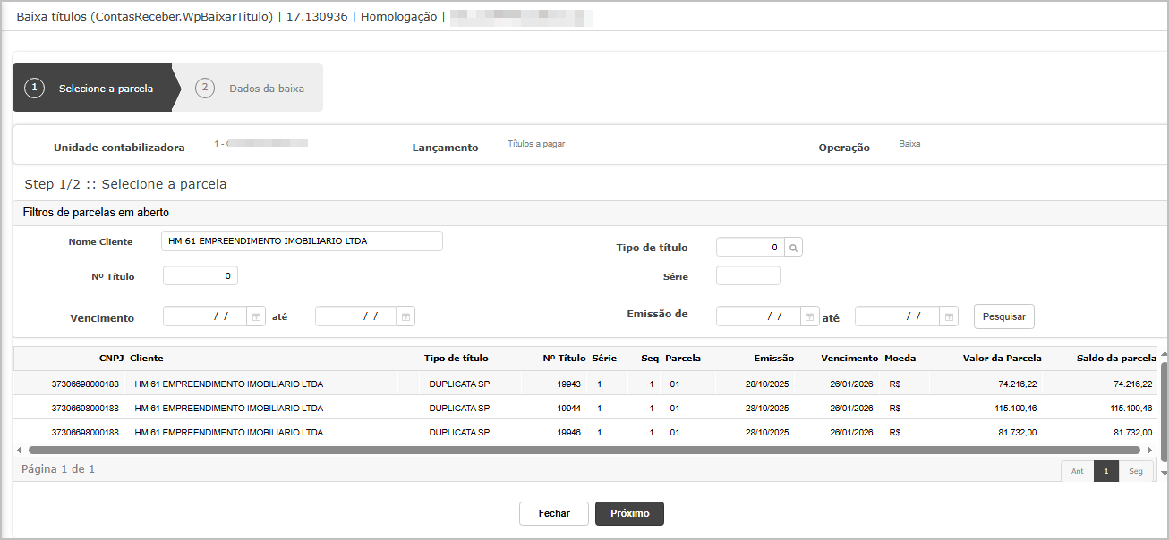Click the horizontal scrollbar under the table
The height and width of the screenshot is (540, 1169).
pos(584,451)
